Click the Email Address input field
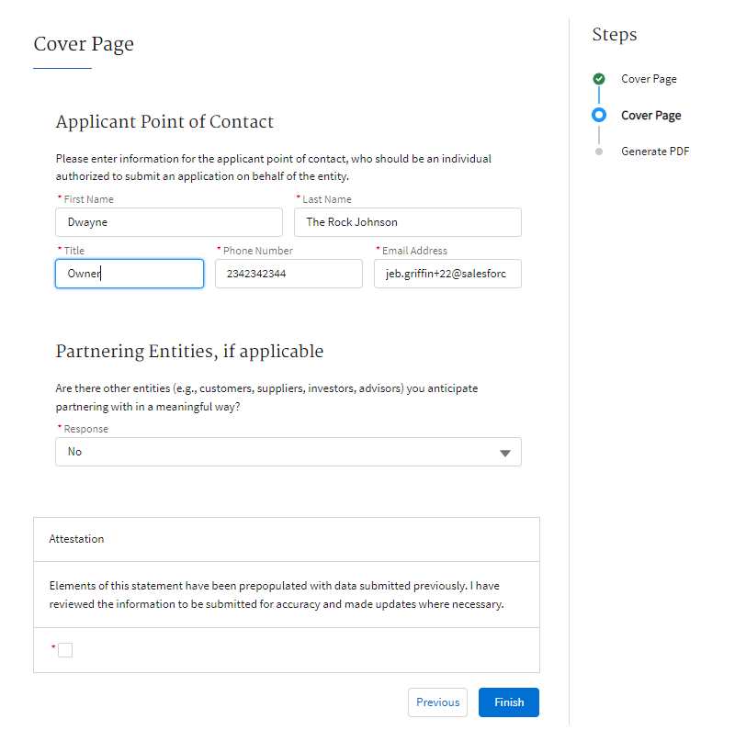 pos(447,274)
